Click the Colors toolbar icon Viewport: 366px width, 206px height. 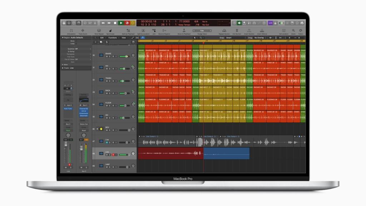click(301, 31)
